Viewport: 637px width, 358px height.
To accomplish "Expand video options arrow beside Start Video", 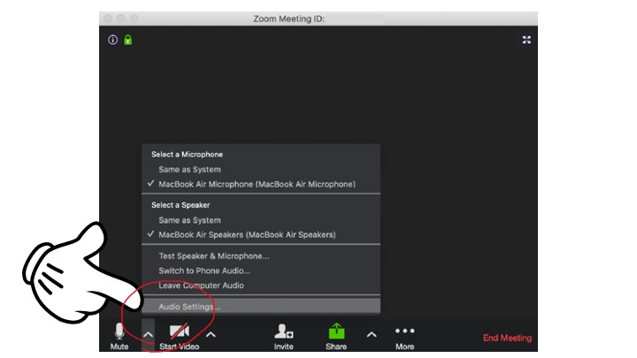I will [211, 334].
